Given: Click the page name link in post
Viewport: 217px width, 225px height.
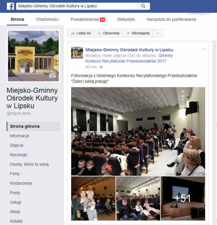Looking at the screenshot, I should pos(129,50).
